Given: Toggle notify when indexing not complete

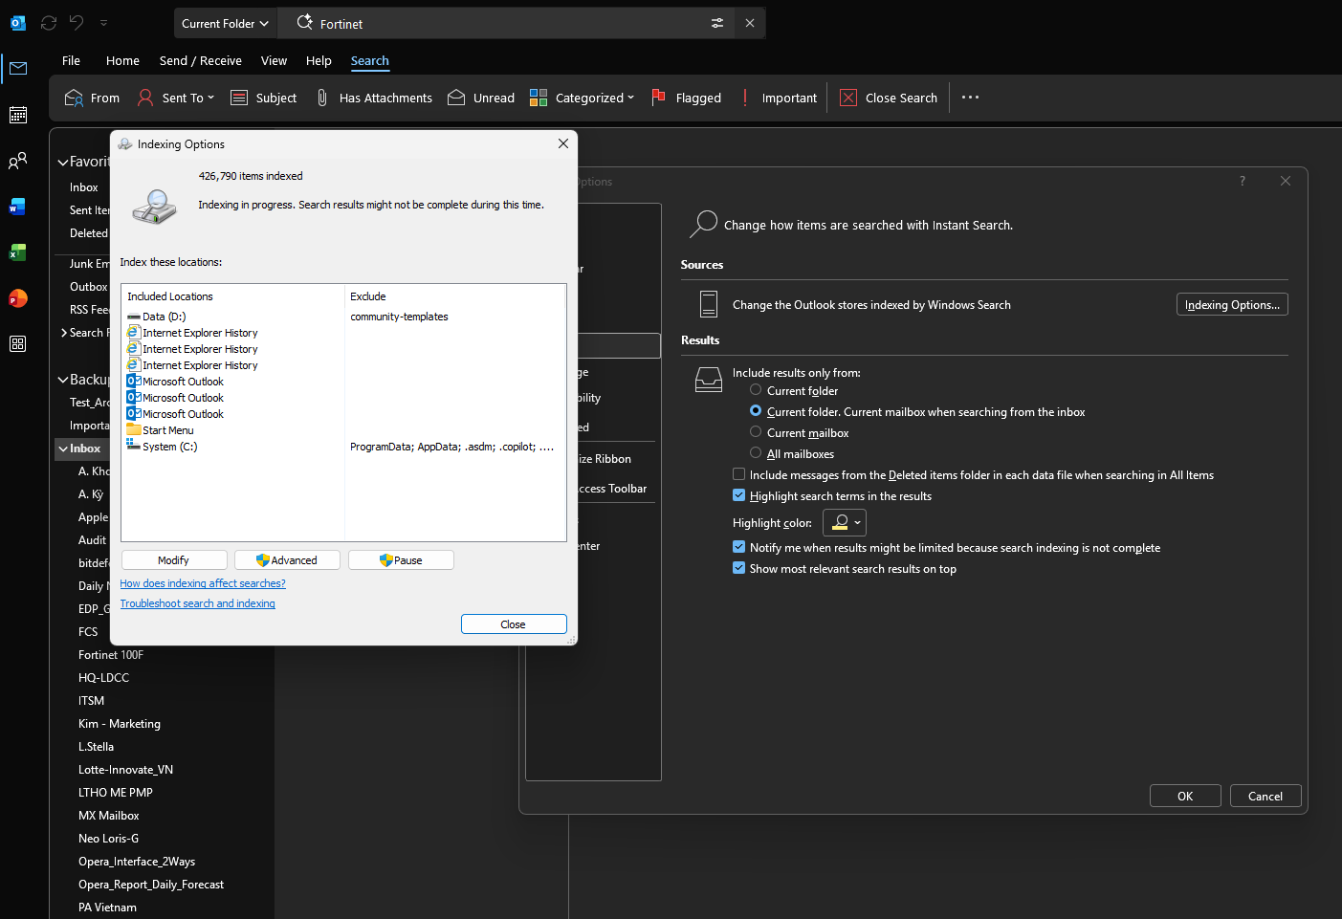Looking at the screenshot, I should click(x=738, y=547).
